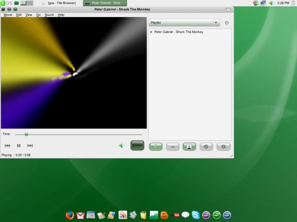
Task: Click the play arrow beside Peter Gabriel track
Action: (x=151, y=32)
